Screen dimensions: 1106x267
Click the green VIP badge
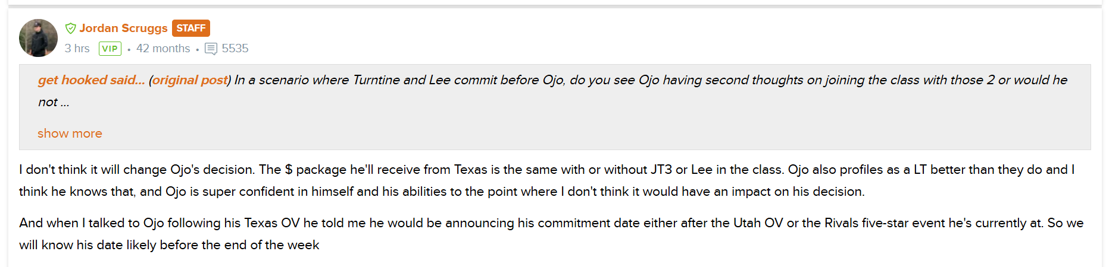pyautogui.click(x=110, y=49)
